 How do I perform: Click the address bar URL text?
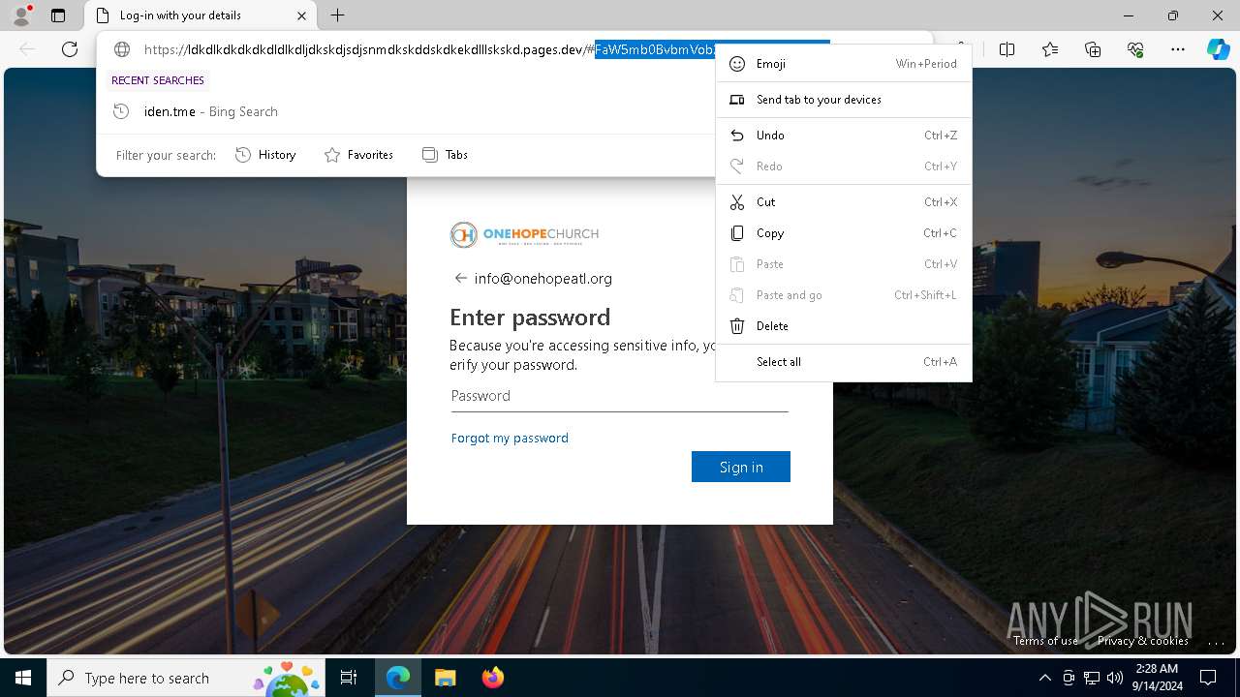point(486,49)
